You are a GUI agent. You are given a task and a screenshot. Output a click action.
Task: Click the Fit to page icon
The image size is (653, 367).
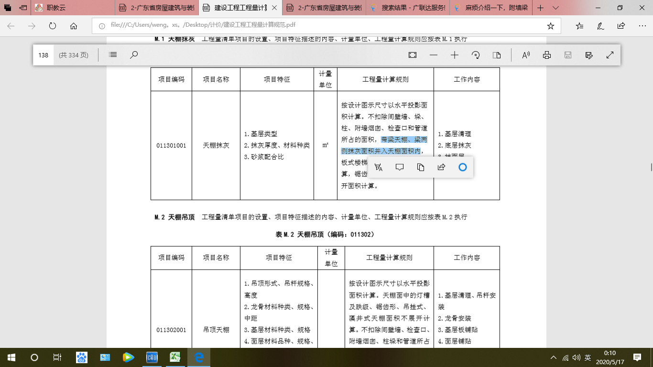coord(413,55)
